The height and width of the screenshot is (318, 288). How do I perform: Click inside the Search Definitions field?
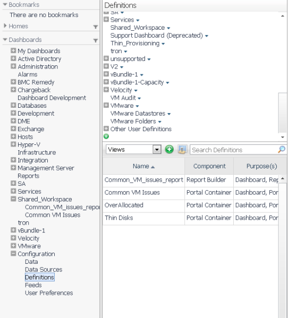[x=234, y=150]
